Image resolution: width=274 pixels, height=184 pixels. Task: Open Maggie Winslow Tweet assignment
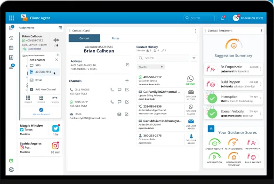point(40,130)
